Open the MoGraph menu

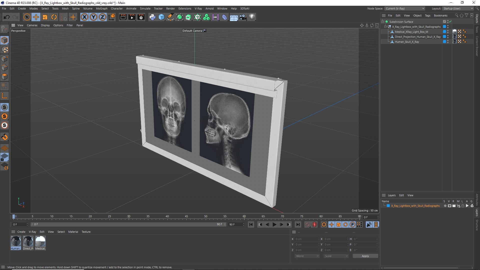pyautogui.click(x=101, y=8)
